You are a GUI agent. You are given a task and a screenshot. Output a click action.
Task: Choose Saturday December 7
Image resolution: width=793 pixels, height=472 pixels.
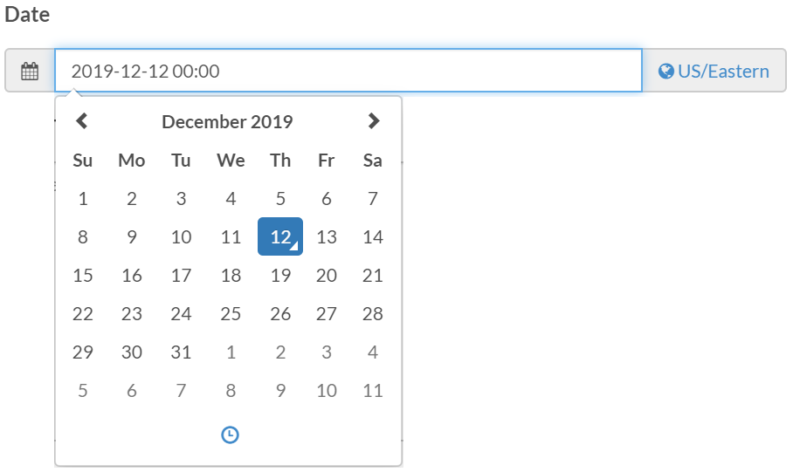pos(373,199)
